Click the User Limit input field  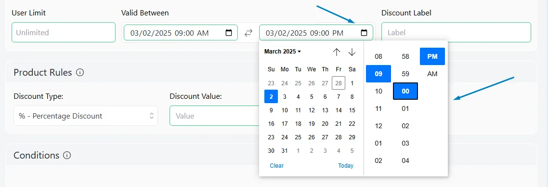tap(64, 32)
